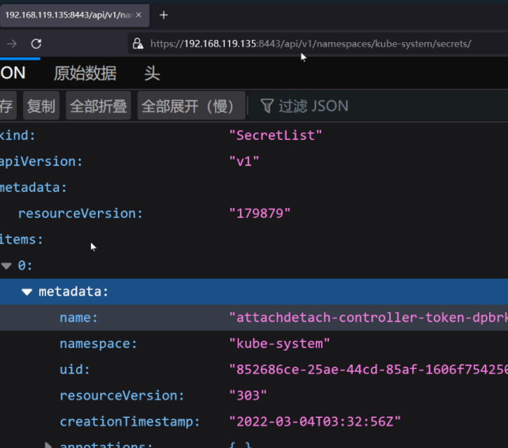Viewport: 508px width, 448px height.
Task: Click the 全部展开（慢） button
Action: point(191,106)
